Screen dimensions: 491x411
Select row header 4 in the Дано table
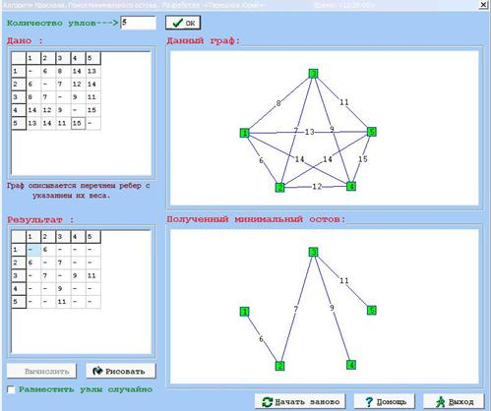point(19,110)
